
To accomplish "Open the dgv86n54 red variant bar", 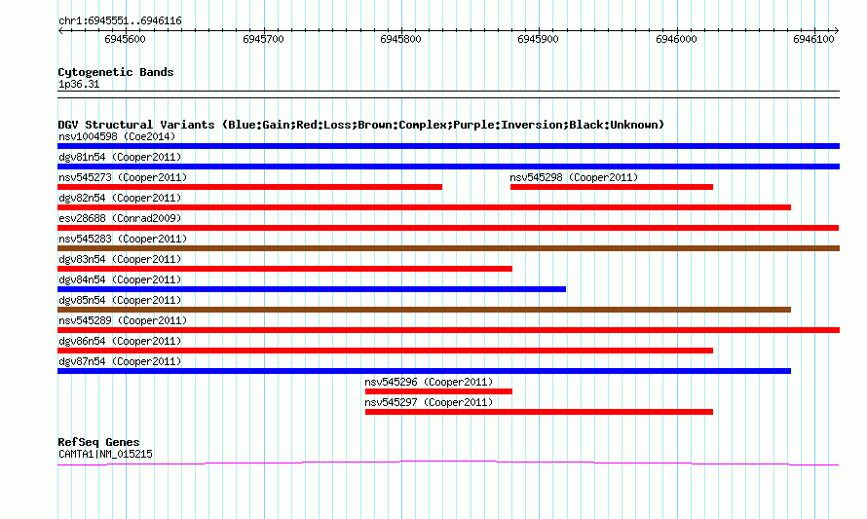I will tap(386, 351).
